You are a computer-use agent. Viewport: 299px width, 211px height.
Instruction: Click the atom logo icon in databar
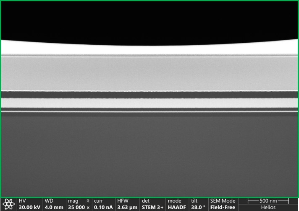8,204
